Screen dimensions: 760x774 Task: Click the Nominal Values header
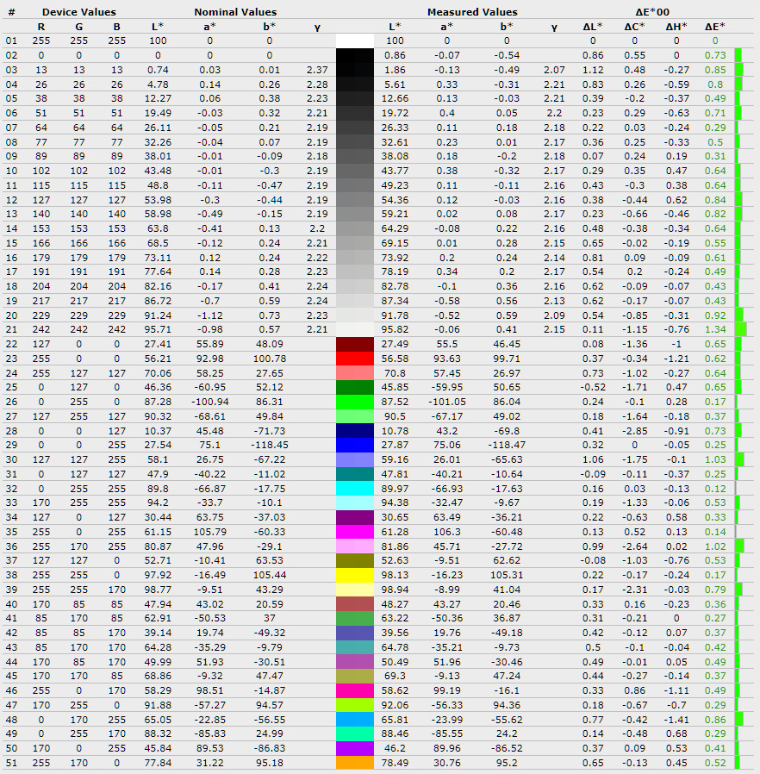235,12
